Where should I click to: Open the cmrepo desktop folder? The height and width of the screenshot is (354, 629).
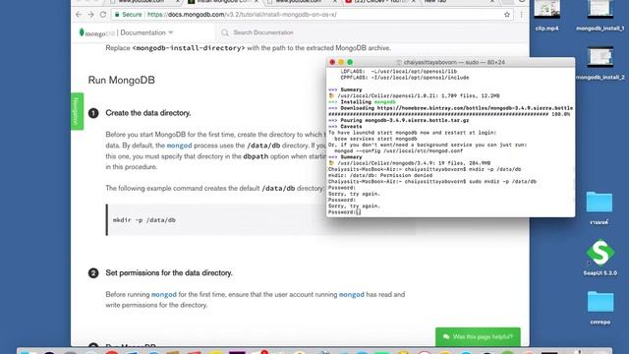point(600,308)
